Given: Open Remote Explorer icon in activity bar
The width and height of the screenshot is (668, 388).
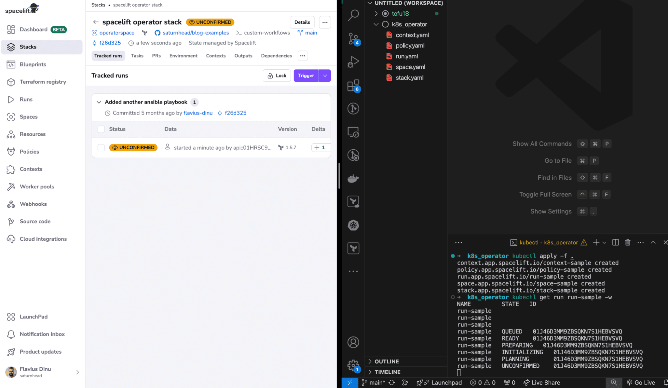Looking at the screenshot, I should [x=353, y=132].
